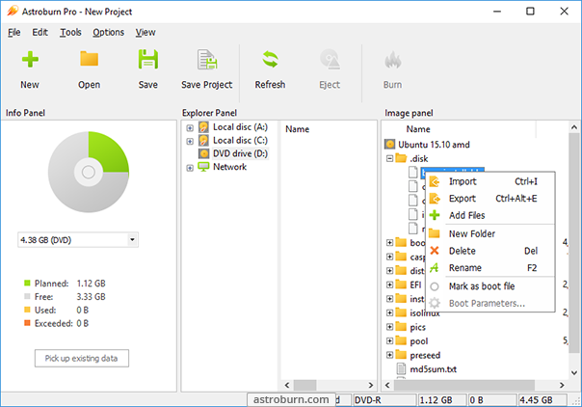Click the pool folder icon
Image resolution: width=582 pixels, height=407 pixels.
(401, 340)
